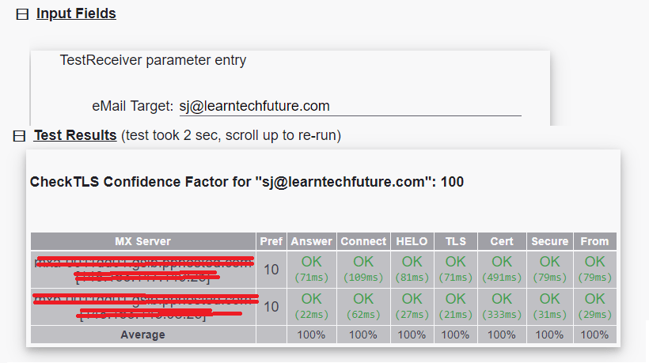Click the From column header

(594, 241)
